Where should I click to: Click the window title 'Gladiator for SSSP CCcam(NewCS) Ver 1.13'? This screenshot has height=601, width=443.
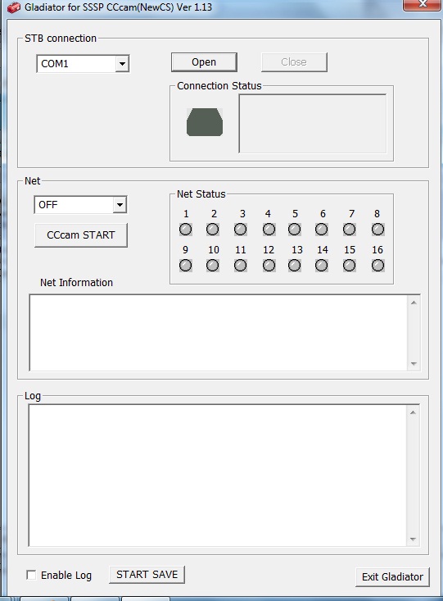tap(118, 7)
